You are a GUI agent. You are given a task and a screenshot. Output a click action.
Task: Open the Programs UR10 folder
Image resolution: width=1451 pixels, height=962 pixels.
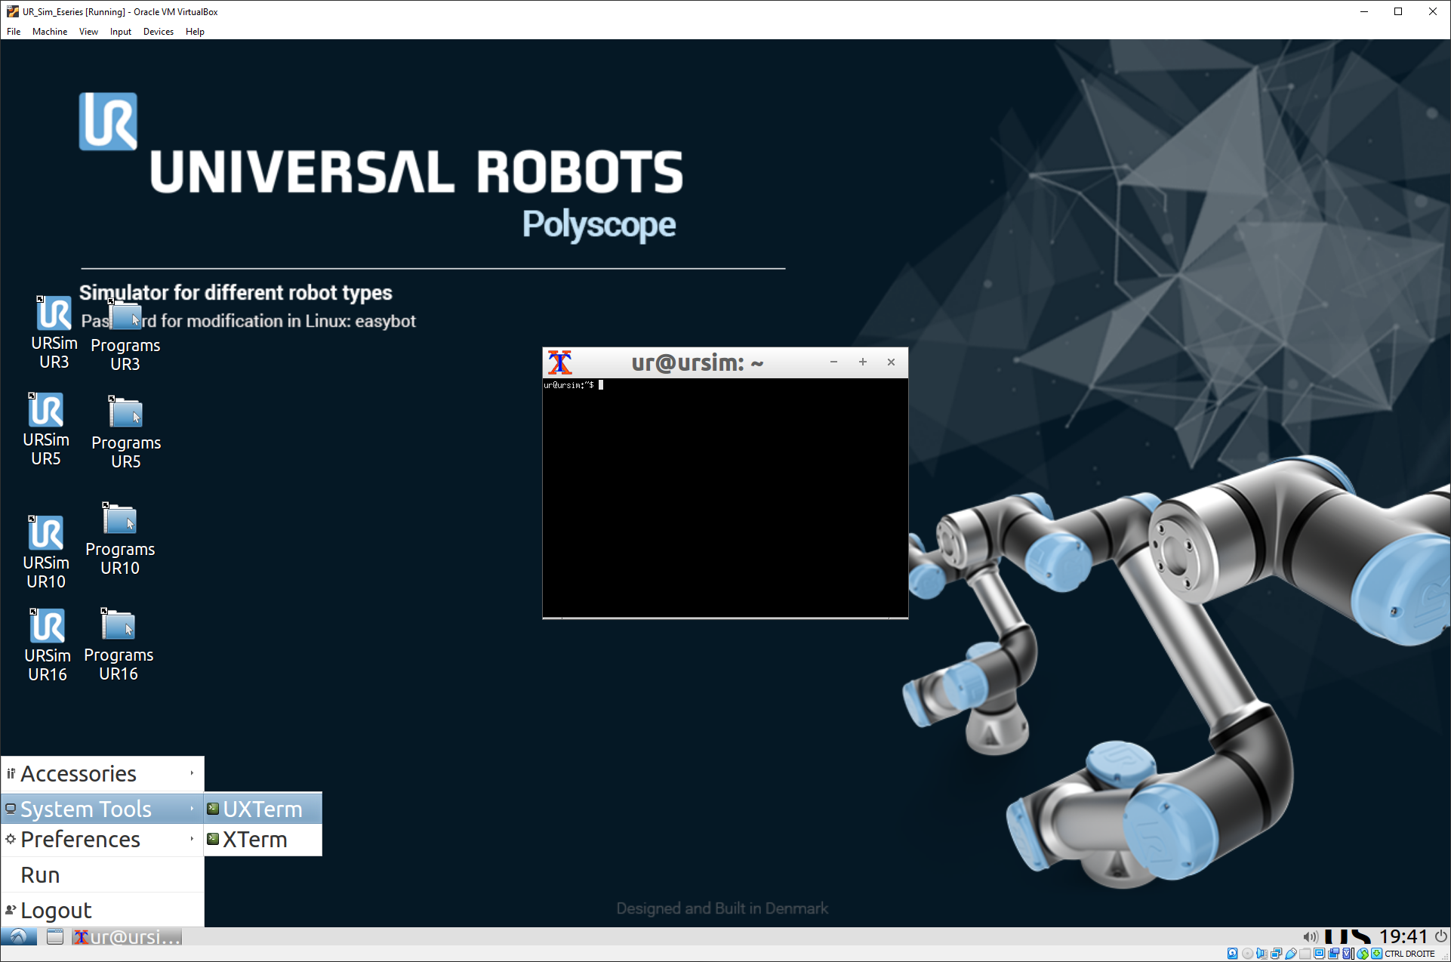click(120, 520)
